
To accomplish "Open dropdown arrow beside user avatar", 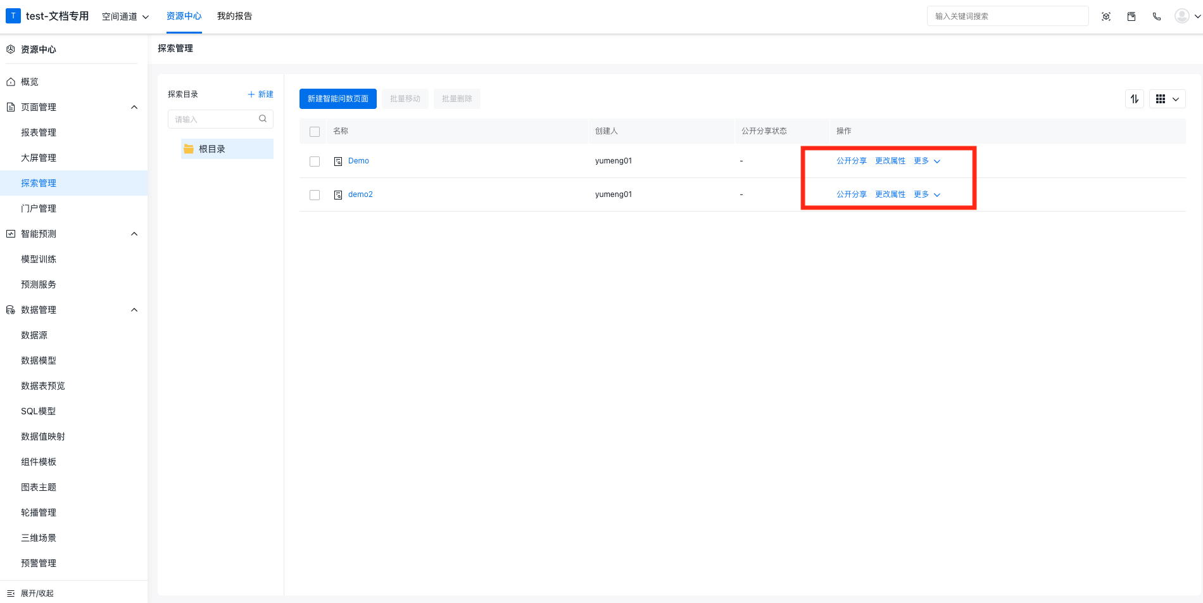I will pyautogui.click(x=1197, y=16).
